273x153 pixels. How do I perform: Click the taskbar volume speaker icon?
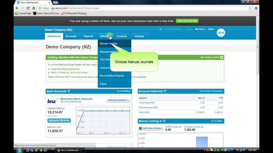pos(244,150)
